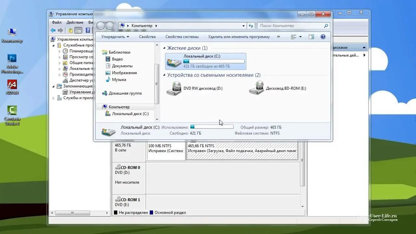
Task: Launch Adobe Photoshop from the desktop
Action: 12,64
